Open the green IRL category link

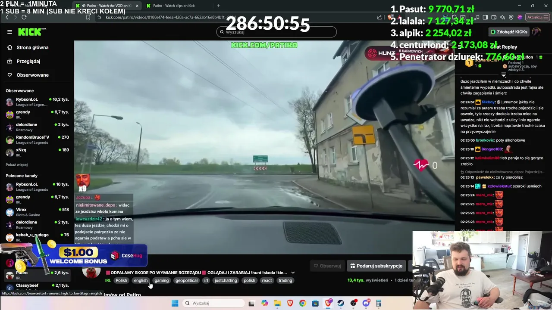point(108,280)
